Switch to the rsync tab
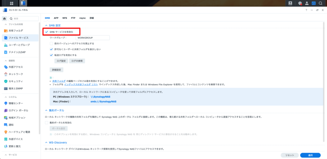 click(82, 18)
